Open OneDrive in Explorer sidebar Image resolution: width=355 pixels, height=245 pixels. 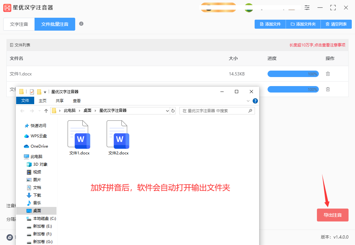click(36, 146)
